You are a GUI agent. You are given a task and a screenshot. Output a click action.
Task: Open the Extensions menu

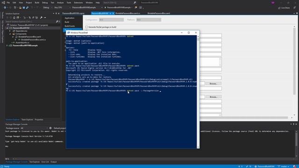78,3
